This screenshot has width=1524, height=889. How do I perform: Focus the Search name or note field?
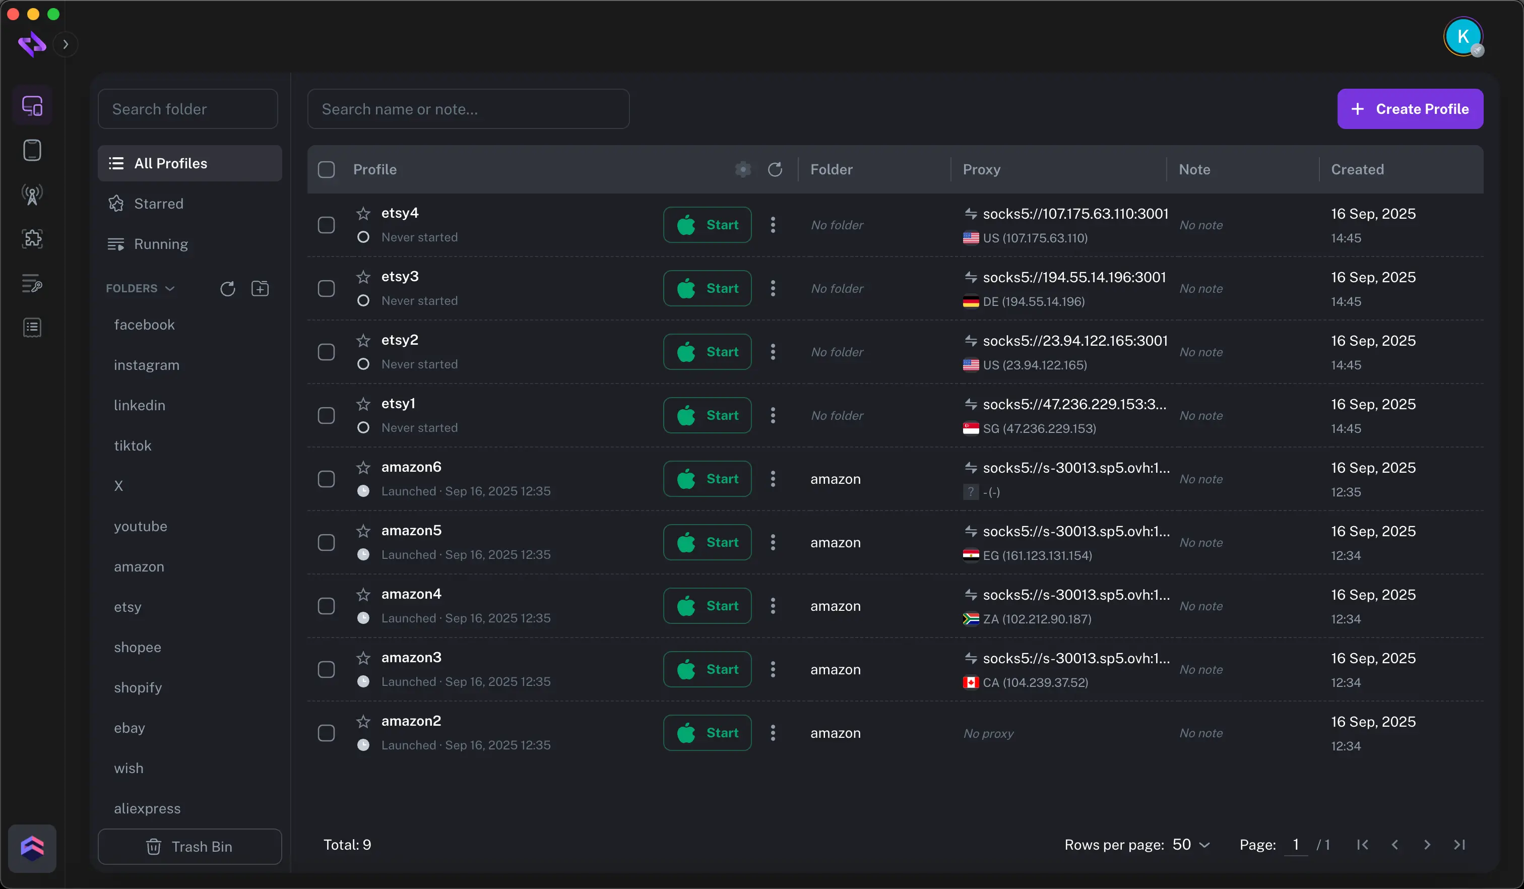tap(468, 109)
